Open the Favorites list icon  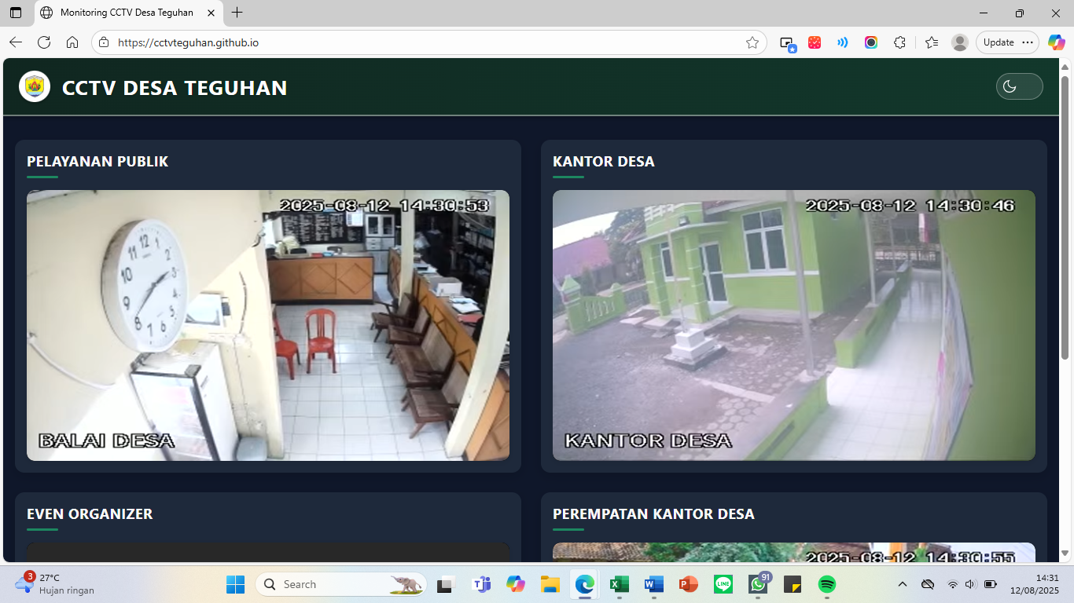932,42
